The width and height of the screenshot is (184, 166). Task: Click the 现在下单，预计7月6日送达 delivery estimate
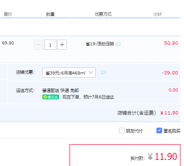point(88,97)
